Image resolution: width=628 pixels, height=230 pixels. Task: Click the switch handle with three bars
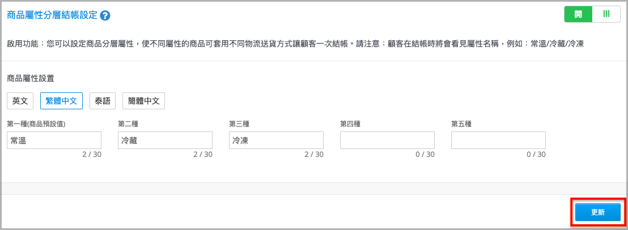606,14
